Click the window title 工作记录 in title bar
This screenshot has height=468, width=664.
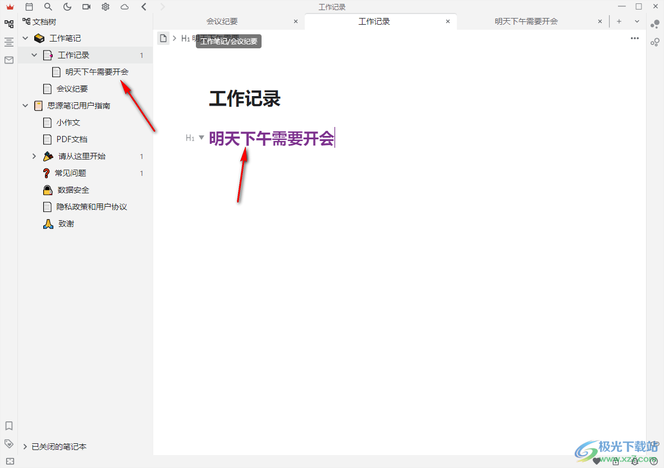tap(332, 7)
